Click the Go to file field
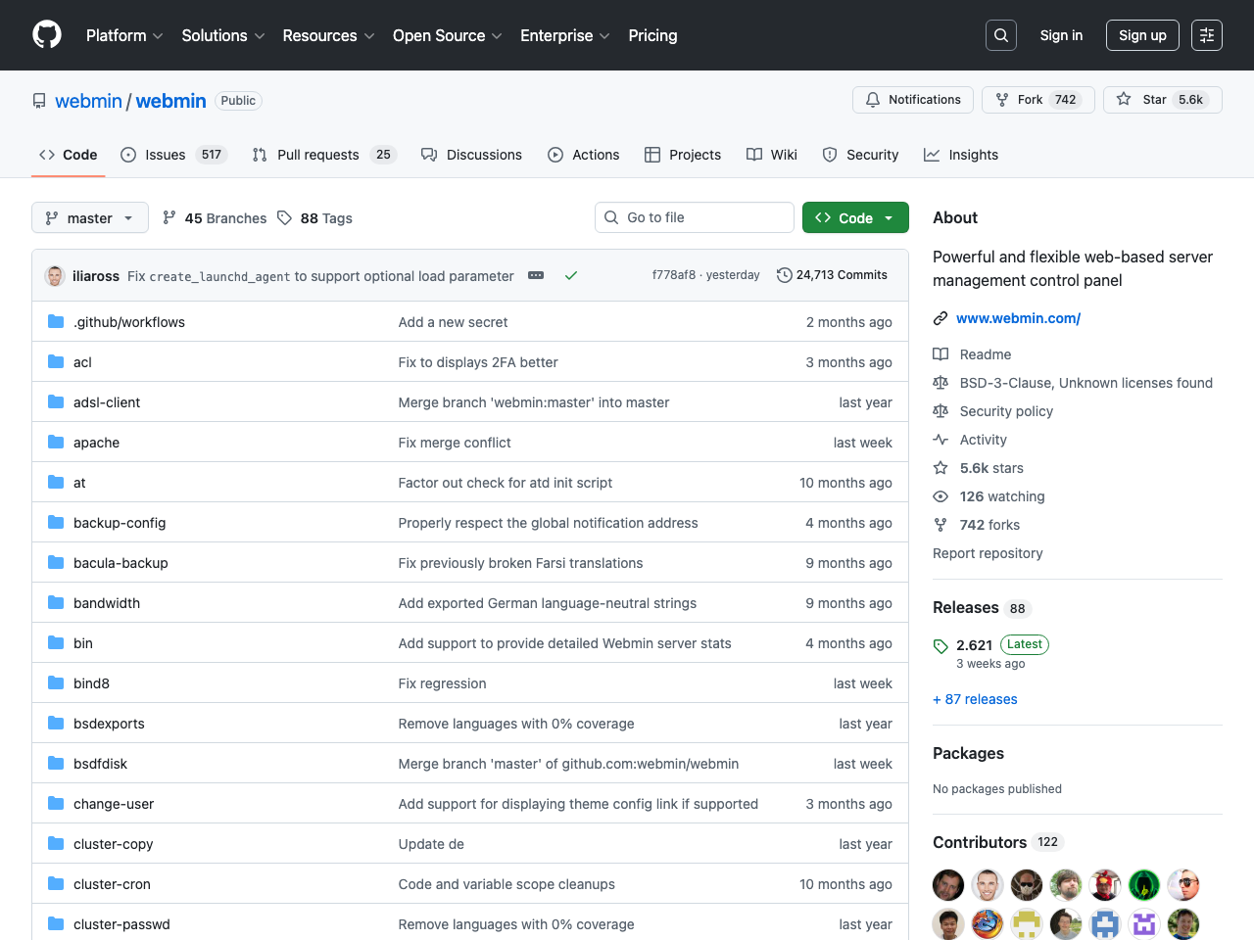Viewport: 1254px width, 940px height. point(694,217)
